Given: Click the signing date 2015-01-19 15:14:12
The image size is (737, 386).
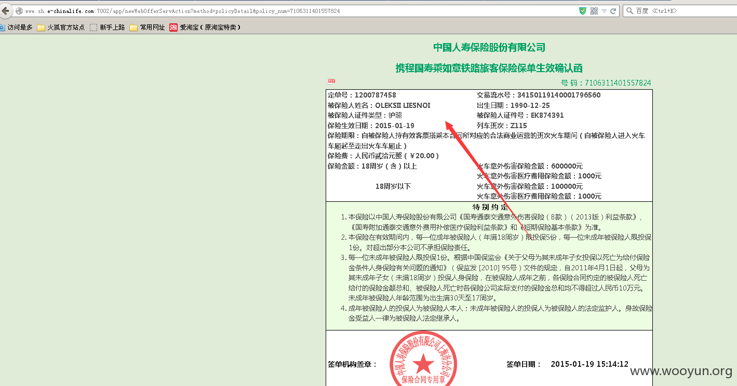Looking at the screenshot, I should pyautogui.click(x=589, y=364).
